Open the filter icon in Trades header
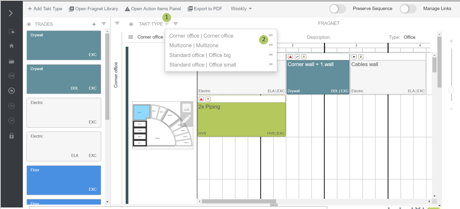This screenshot has height=209, width=460. 104,24
